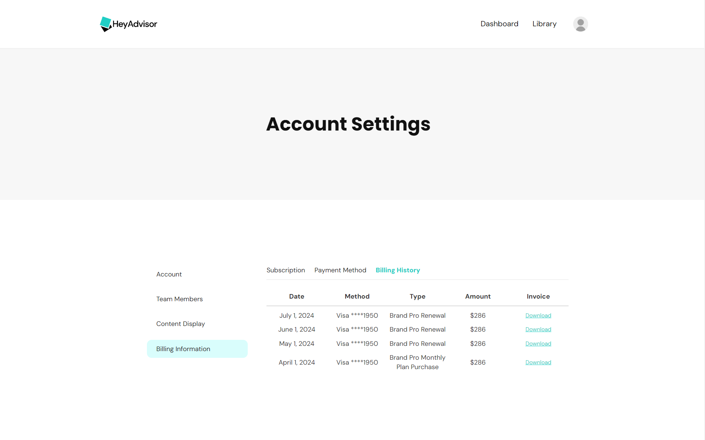Open the Payment Method tab

[340, 270]
